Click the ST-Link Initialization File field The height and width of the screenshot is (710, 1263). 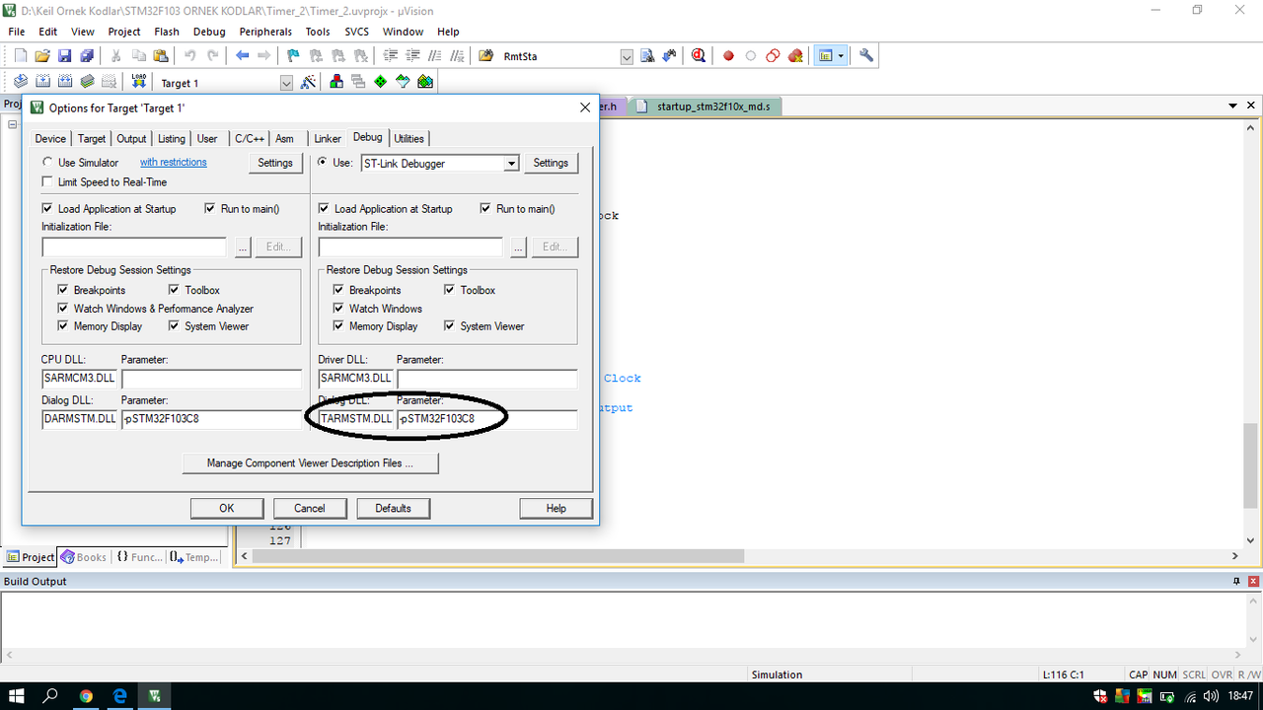pos(410,247)
